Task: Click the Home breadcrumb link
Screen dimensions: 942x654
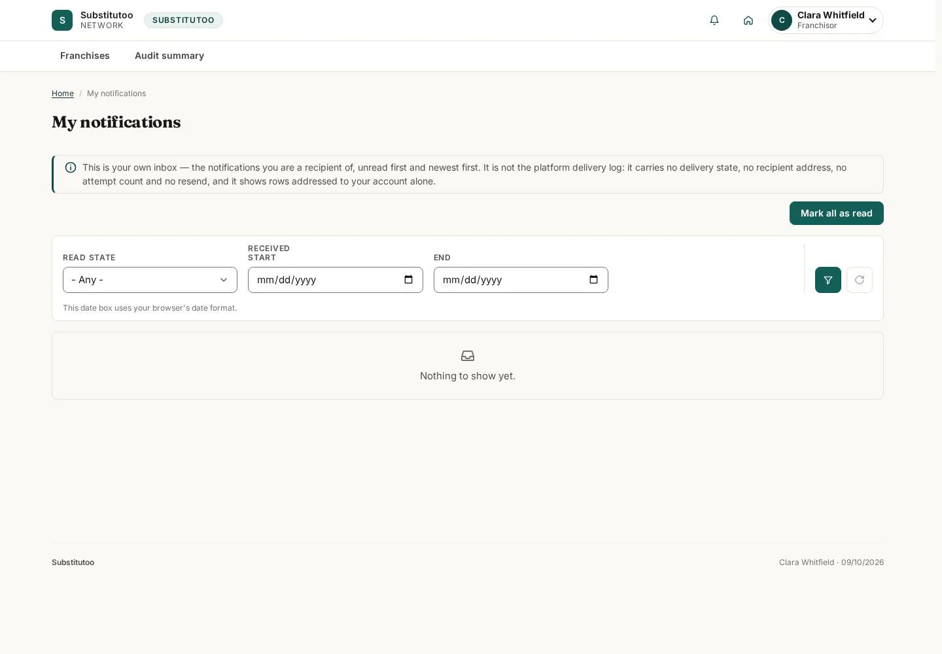Action: 63,94
